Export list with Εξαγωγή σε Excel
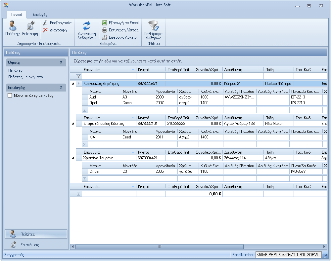The image size is (331, 261). coord(120,23)
